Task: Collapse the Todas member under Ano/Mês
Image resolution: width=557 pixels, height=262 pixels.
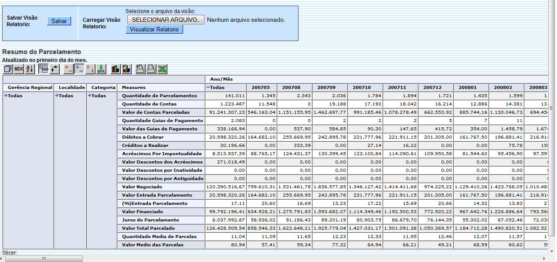Action: point(209,87)
